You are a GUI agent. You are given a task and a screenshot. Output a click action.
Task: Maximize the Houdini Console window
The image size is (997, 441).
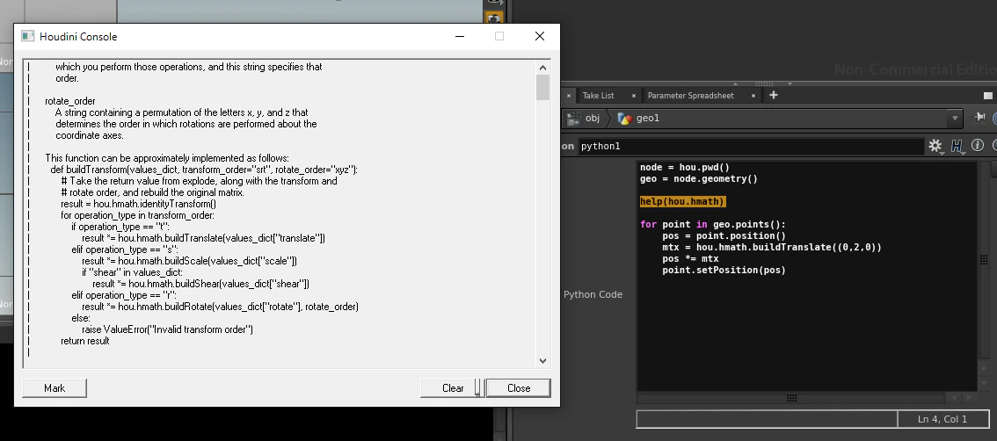click(499, 36)
